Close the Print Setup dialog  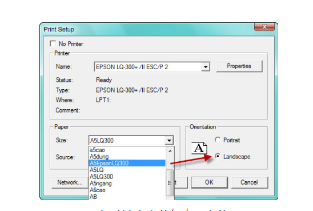tap(264, 26)
